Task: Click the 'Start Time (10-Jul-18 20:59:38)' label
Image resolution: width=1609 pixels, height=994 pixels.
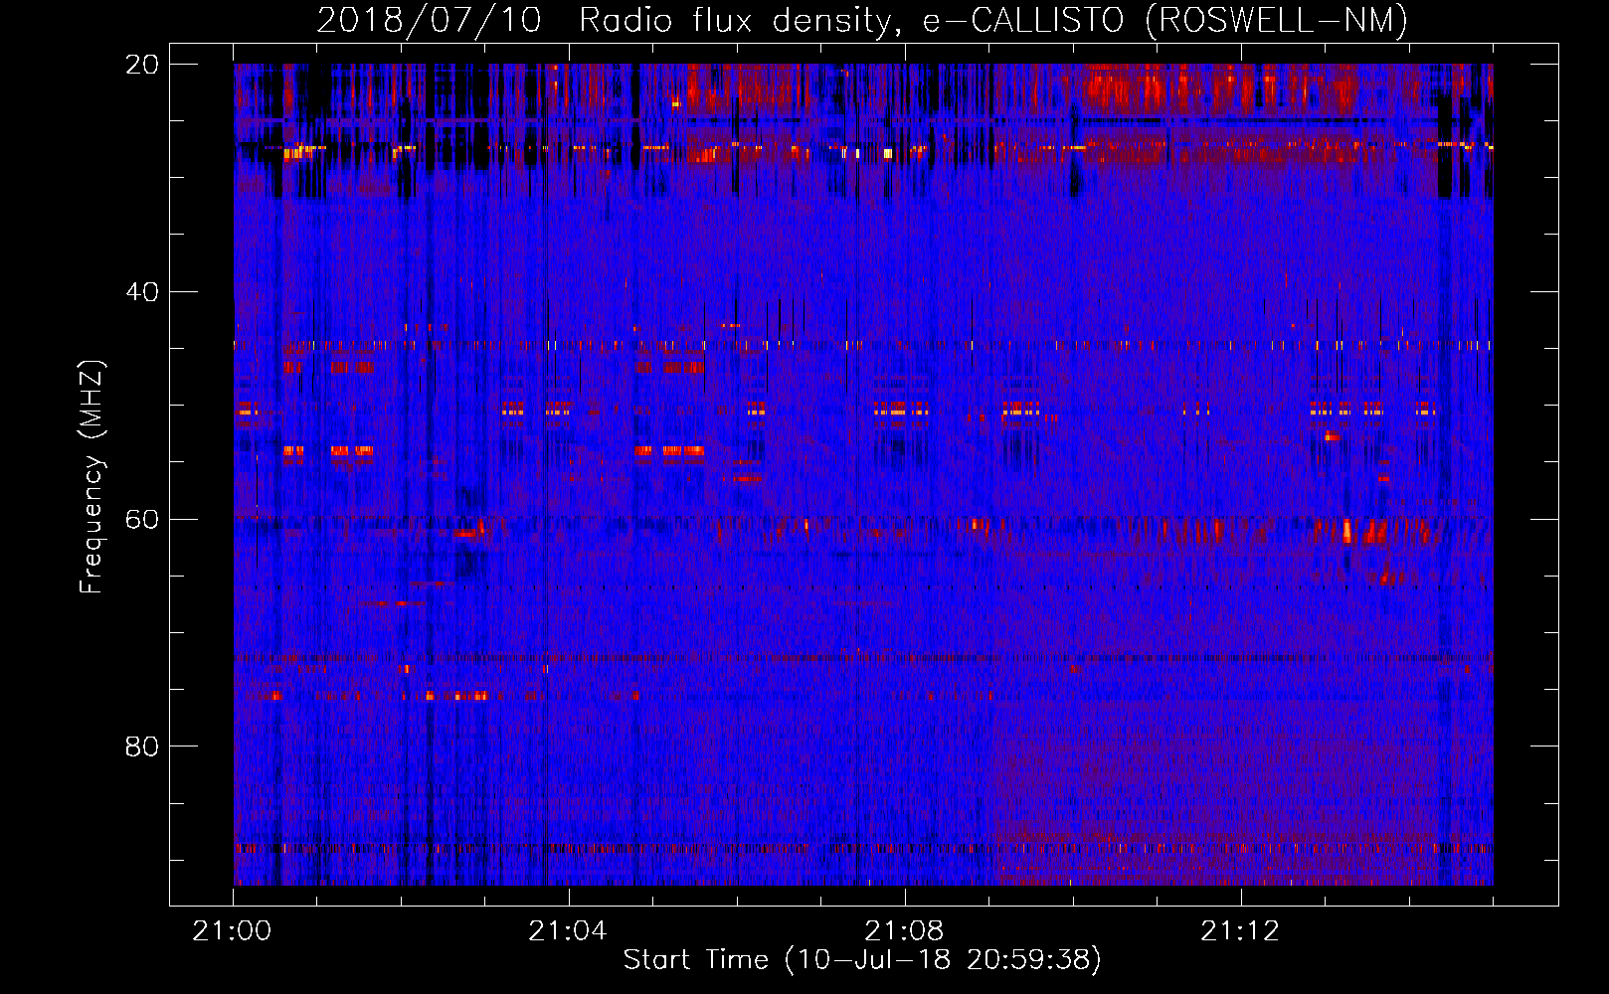Action: tap(862, 960)
